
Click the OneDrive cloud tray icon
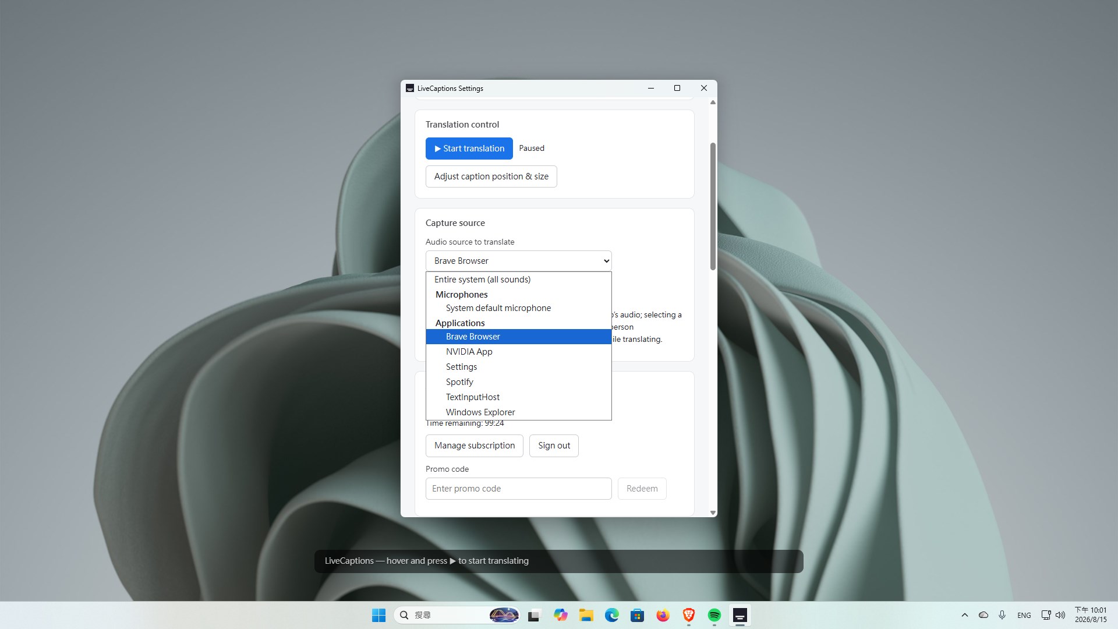coord(983,615)
